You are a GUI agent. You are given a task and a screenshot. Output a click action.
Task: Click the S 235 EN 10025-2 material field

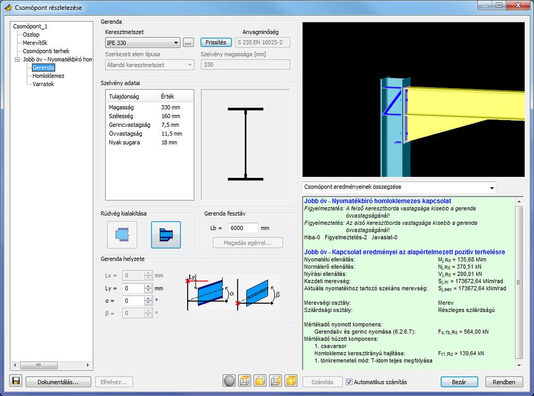pyautogui.click(x=262, y=42)
